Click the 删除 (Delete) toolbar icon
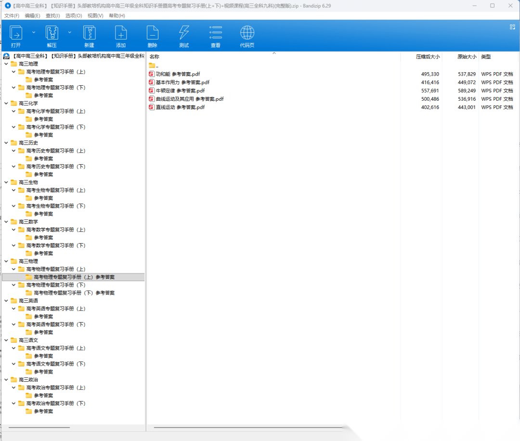 coord(152,33)
